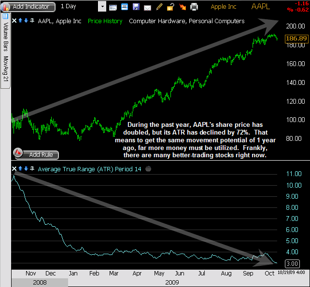The width and height of the screenshot is (310, 287).
Task: Click the 2008 year bar on timeline
Action: (x=40, y=283)
